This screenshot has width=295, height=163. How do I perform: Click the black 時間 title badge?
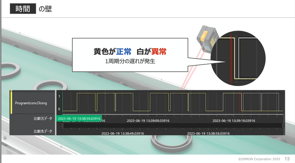(x=23, y=8)
